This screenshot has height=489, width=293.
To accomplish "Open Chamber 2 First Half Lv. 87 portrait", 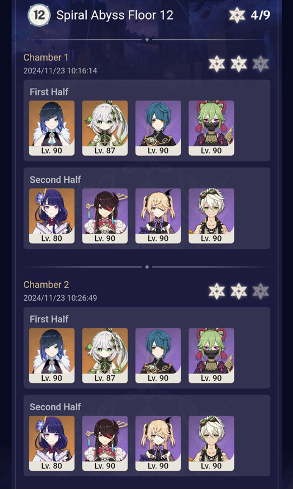I will tap(105, 356).
